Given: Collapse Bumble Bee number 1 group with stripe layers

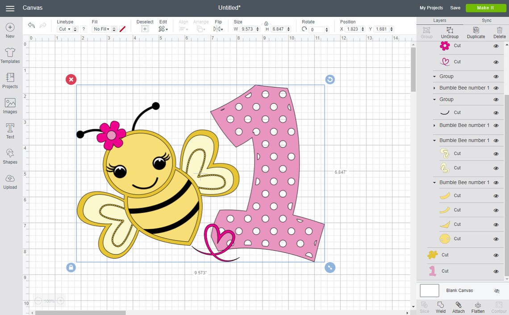Looking at the screenshot, I should (434, 183).
